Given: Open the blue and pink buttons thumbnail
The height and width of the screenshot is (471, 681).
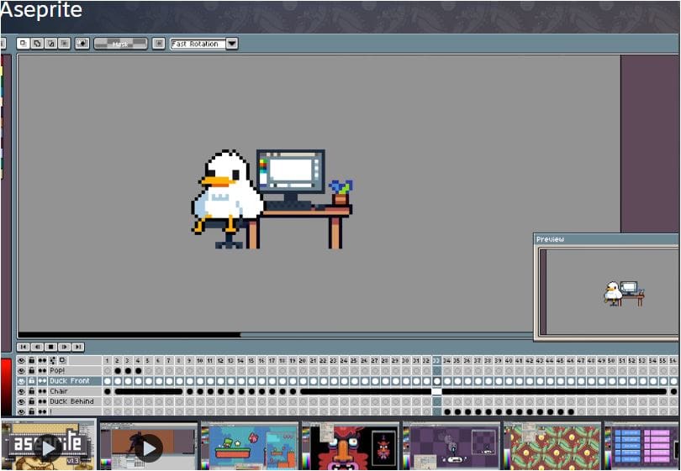Looking at the screenshot, I should (x=642, y=447).
